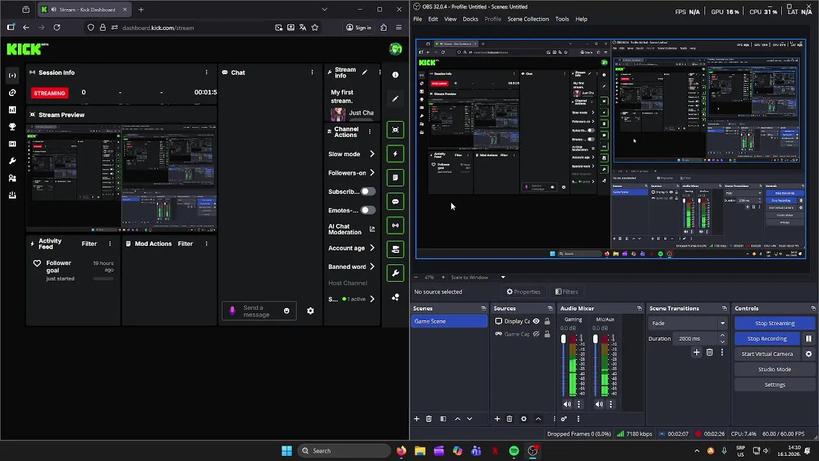Toggle the Game Capture source lock
Viewport: 819px width, 461px height.
547,334
